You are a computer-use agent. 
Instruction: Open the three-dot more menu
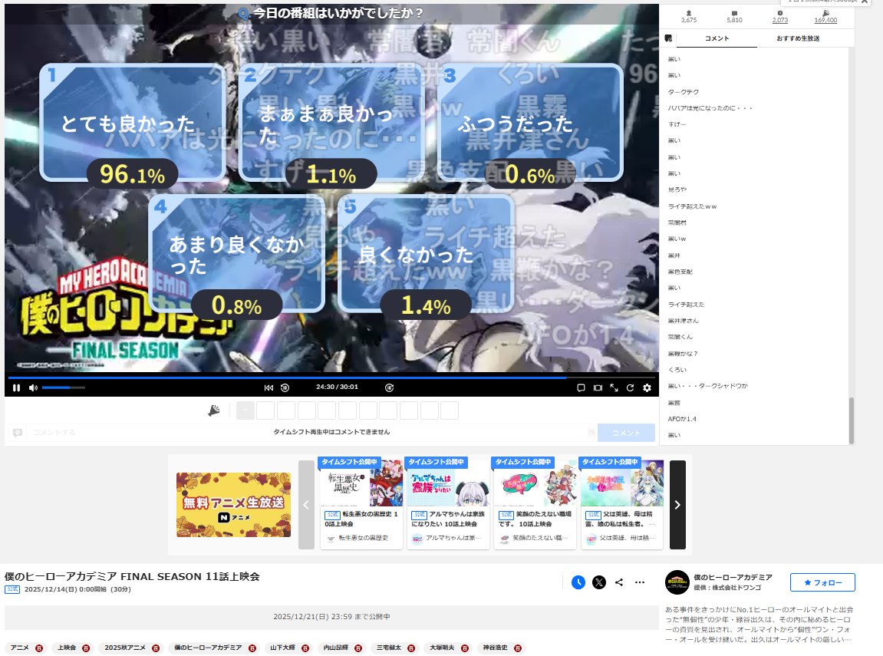(640, 582)
